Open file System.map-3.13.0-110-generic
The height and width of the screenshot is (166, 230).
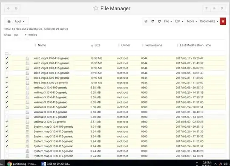[x=53, y=132]
